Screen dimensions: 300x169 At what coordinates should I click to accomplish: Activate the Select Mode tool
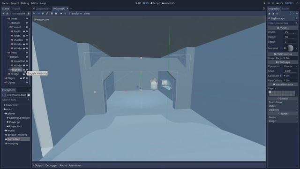pyautogui.click(x=34, y=14)
